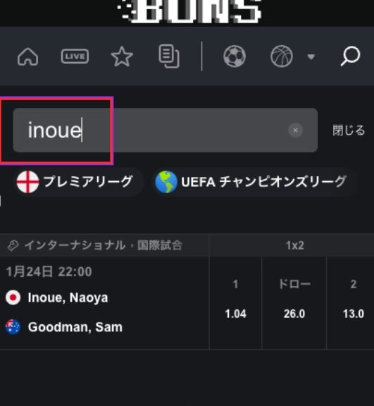This screenshot has height=406, width=374.
Task: Click the magnifier search icon
Action: click(x=350, y=56)
